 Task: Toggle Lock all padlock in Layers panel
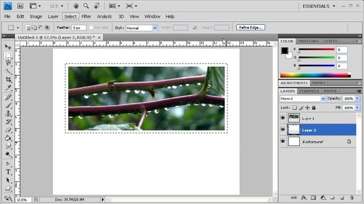(313, 108)
